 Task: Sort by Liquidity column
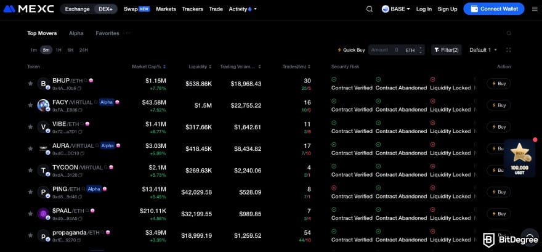pos(200,67)
